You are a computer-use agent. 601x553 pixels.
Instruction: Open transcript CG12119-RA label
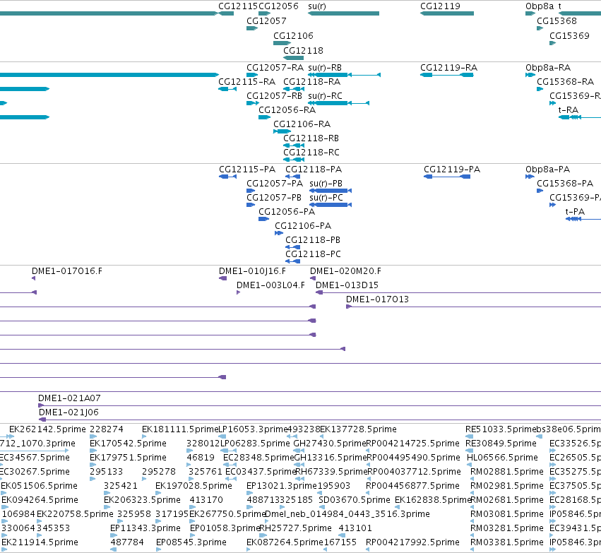[x=449, y=68]
